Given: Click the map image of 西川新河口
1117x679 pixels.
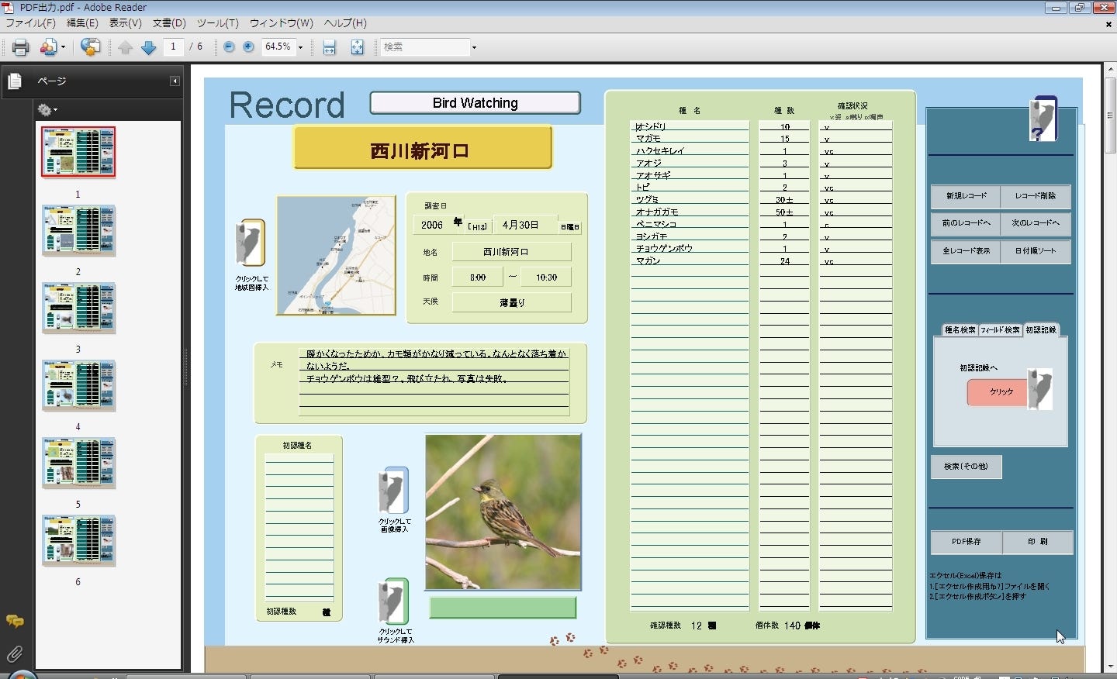Looking at the screenshot, I should [x=336, y=255].
